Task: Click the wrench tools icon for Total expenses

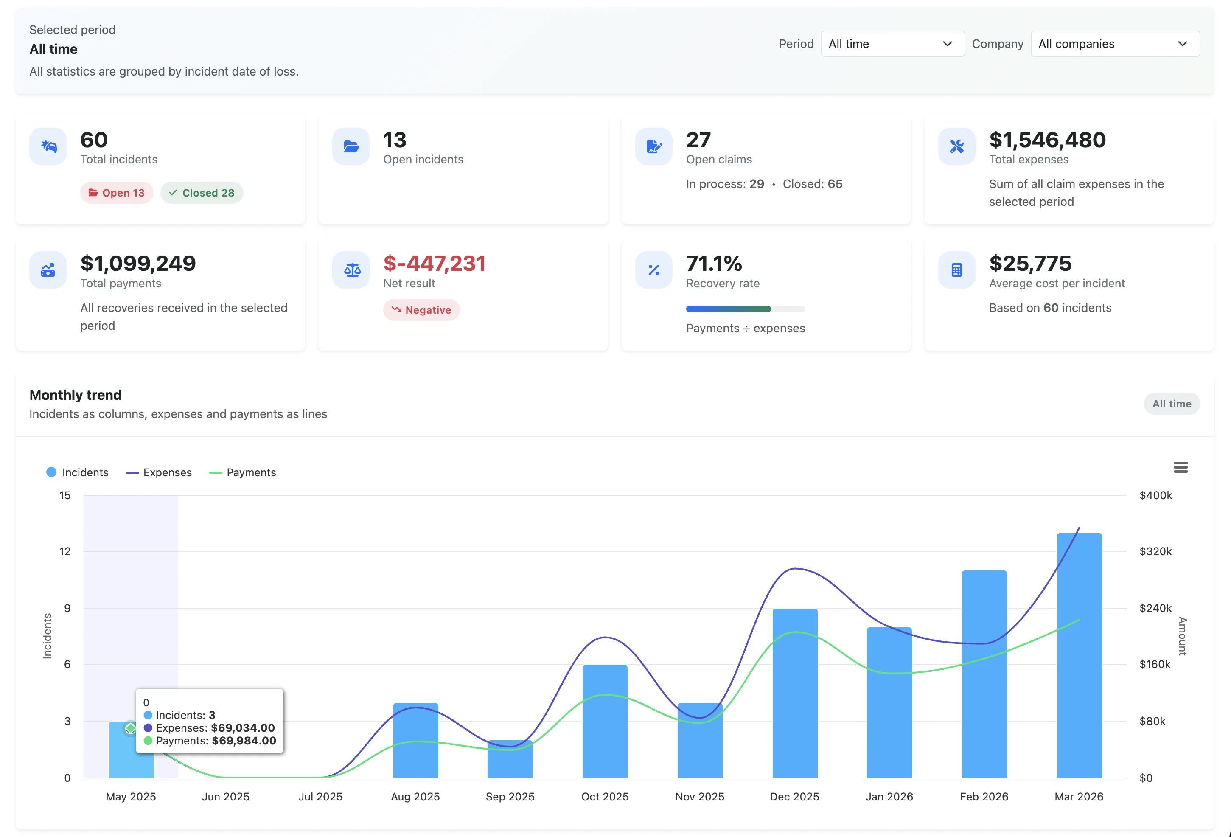Action: point(956,147)
